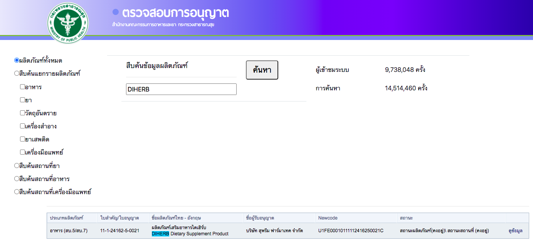This screenshot has width=533, height=248.
Task: Enable the วัตถุอันตราย checkbox
Action: (x=22, y=113)
